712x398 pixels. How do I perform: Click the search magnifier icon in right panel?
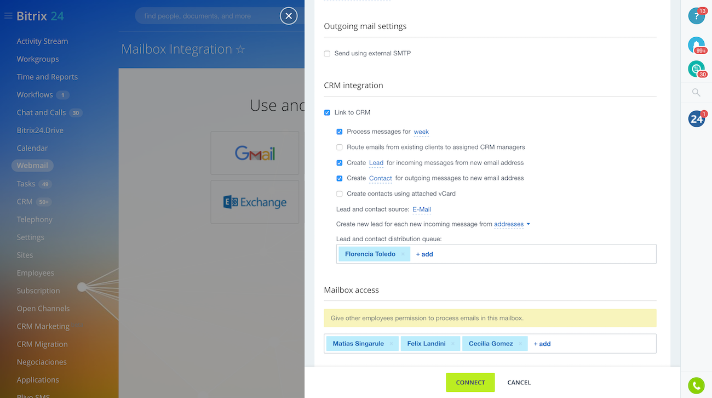(x=696, y=93)
